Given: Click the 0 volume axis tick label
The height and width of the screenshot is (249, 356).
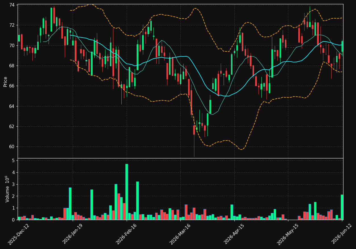Looking at the screenshot, I should (x=14, y=220).
